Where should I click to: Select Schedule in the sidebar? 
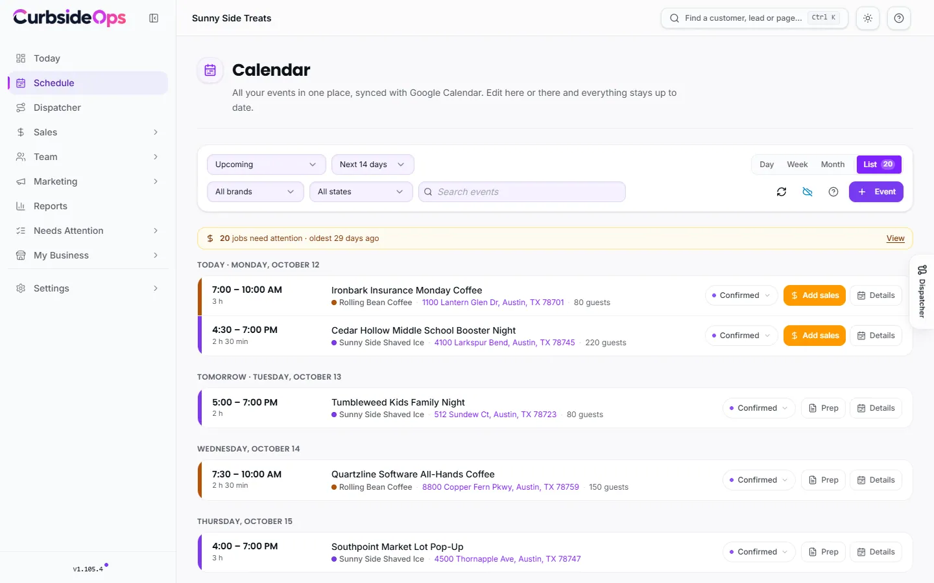(88, 83)
